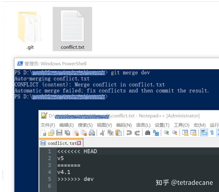The height and width of the screenshot is (192, 219).
Task: Click the last PowerShell prompt line
Action: (61, 97)
